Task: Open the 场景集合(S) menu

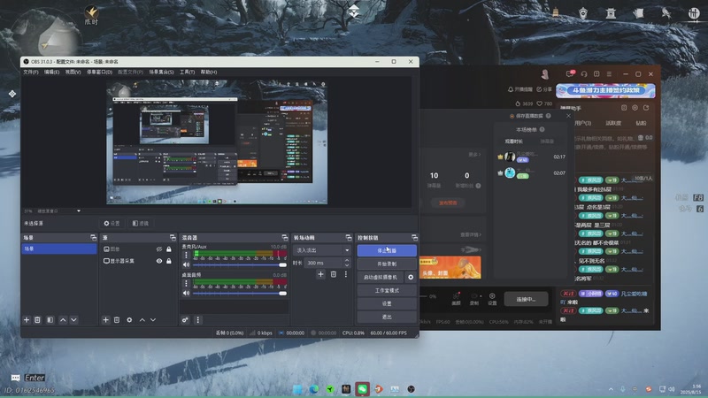Action: (161, 73)
